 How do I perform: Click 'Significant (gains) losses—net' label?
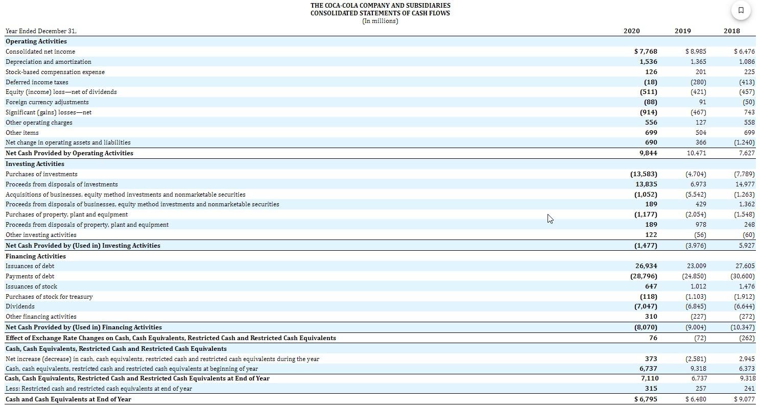tap(49, 112)
